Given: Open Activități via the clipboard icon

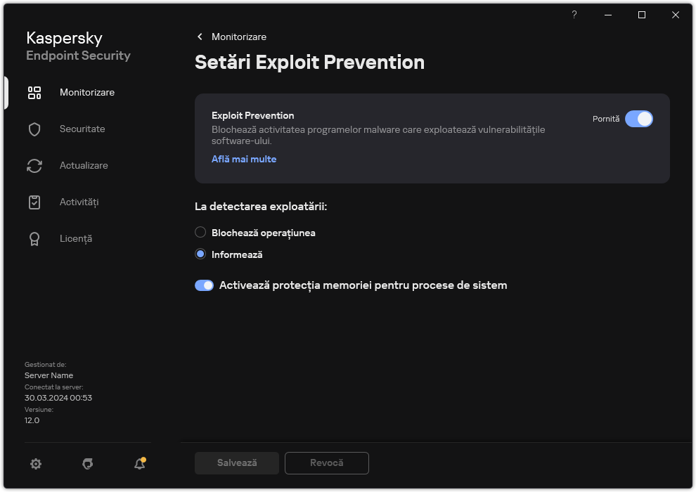Looking at the screenshot, I should pos(34,202).
